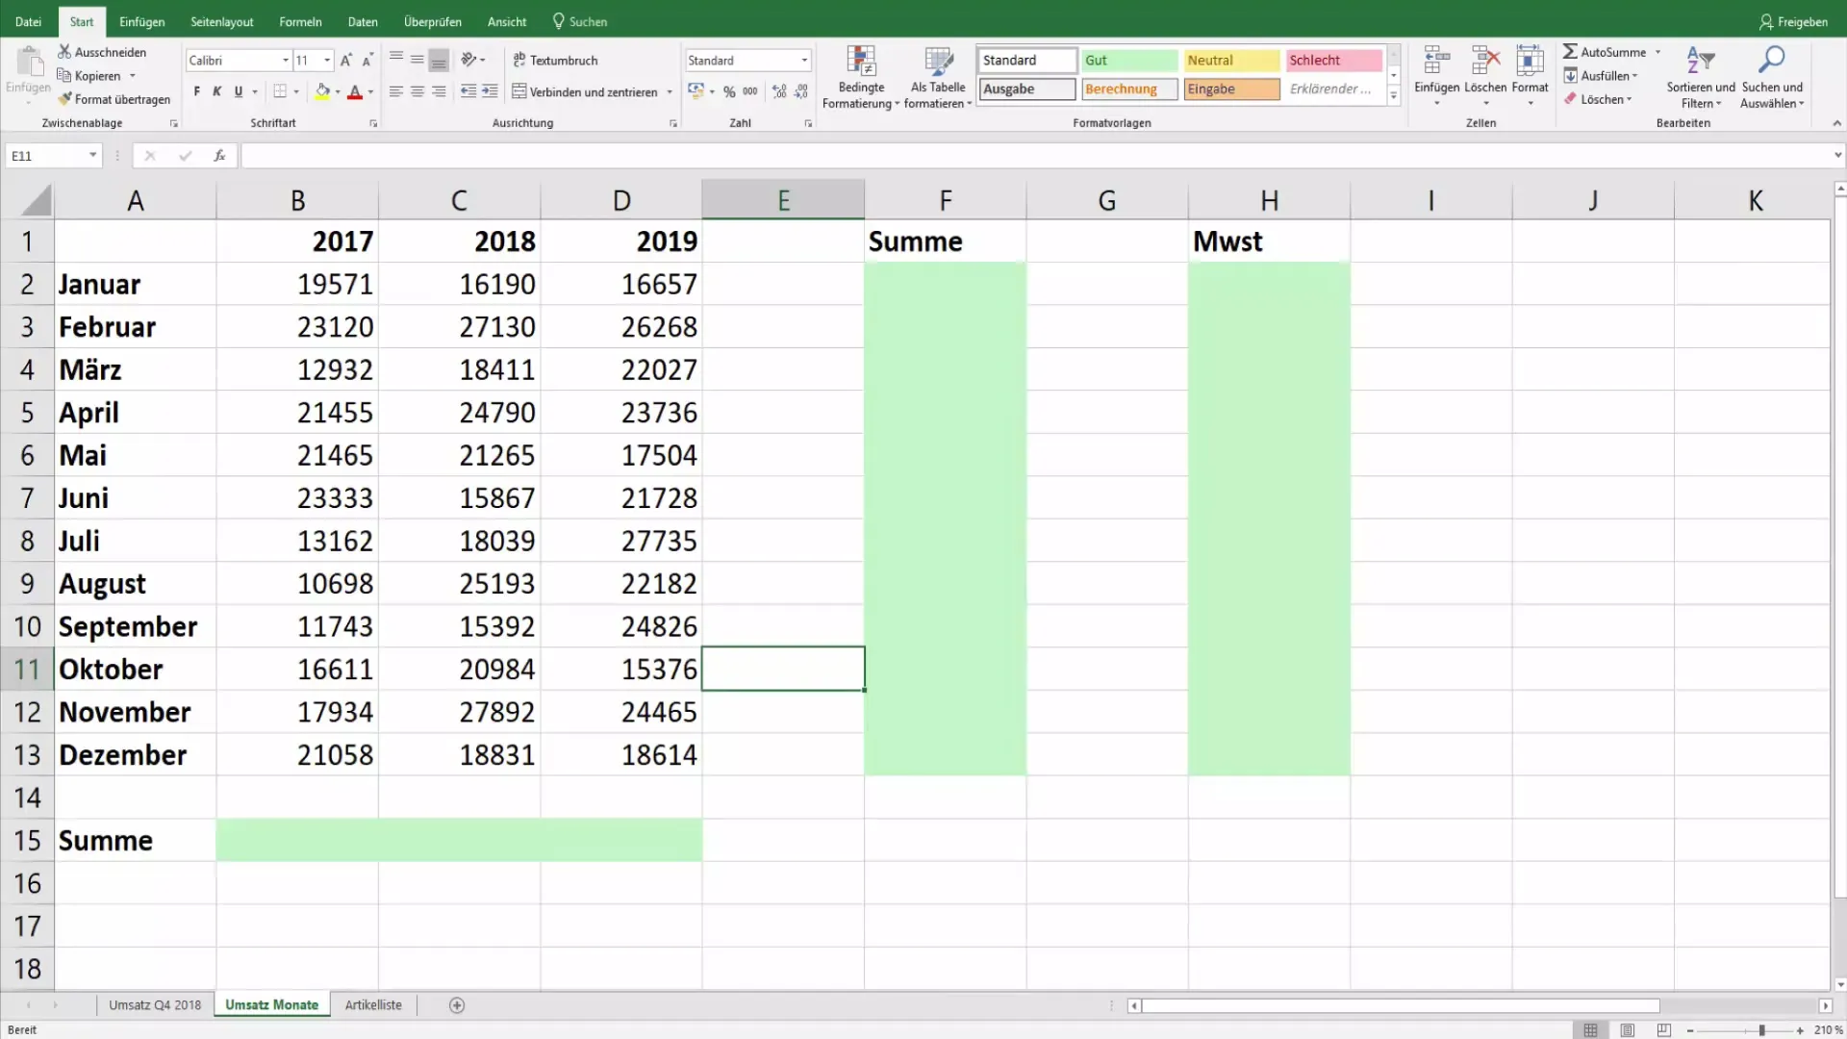This screenshot has height=1039, width=1847.
Task: Apply yellow fill color bucket
Action: pos(323,91)
